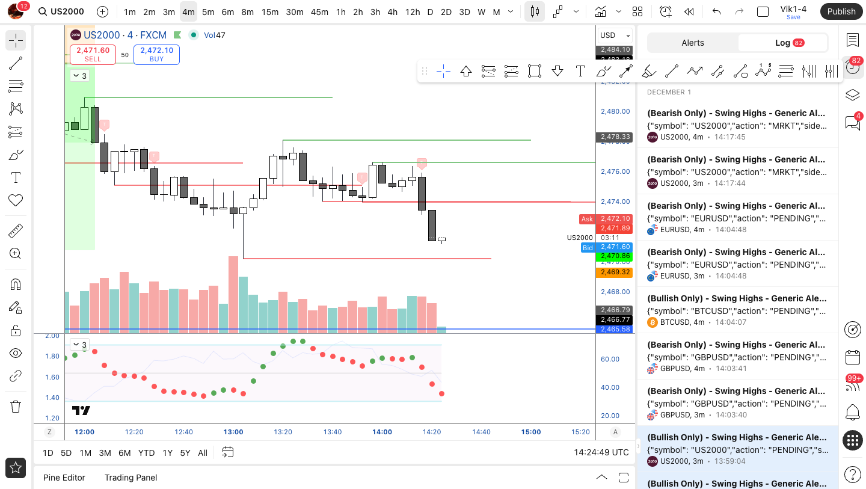Open the go to date calendar icon
Viewport: 866px width, 489px height.
pos(227,452)
